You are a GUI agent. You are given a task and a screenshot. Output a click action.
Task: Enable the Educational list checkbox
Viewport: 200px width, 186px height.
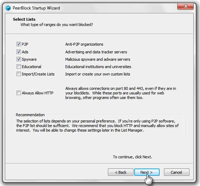pos(19,67)
